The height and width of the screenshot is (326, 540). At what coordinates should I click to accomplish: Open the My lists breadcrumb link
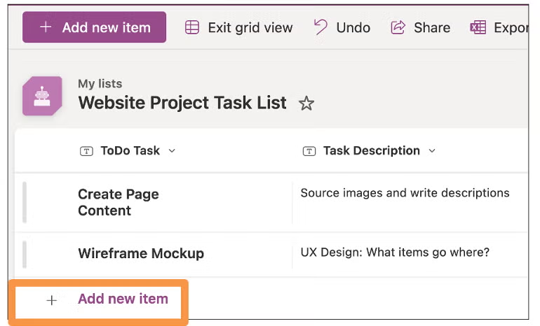click(x=100, y=84)
